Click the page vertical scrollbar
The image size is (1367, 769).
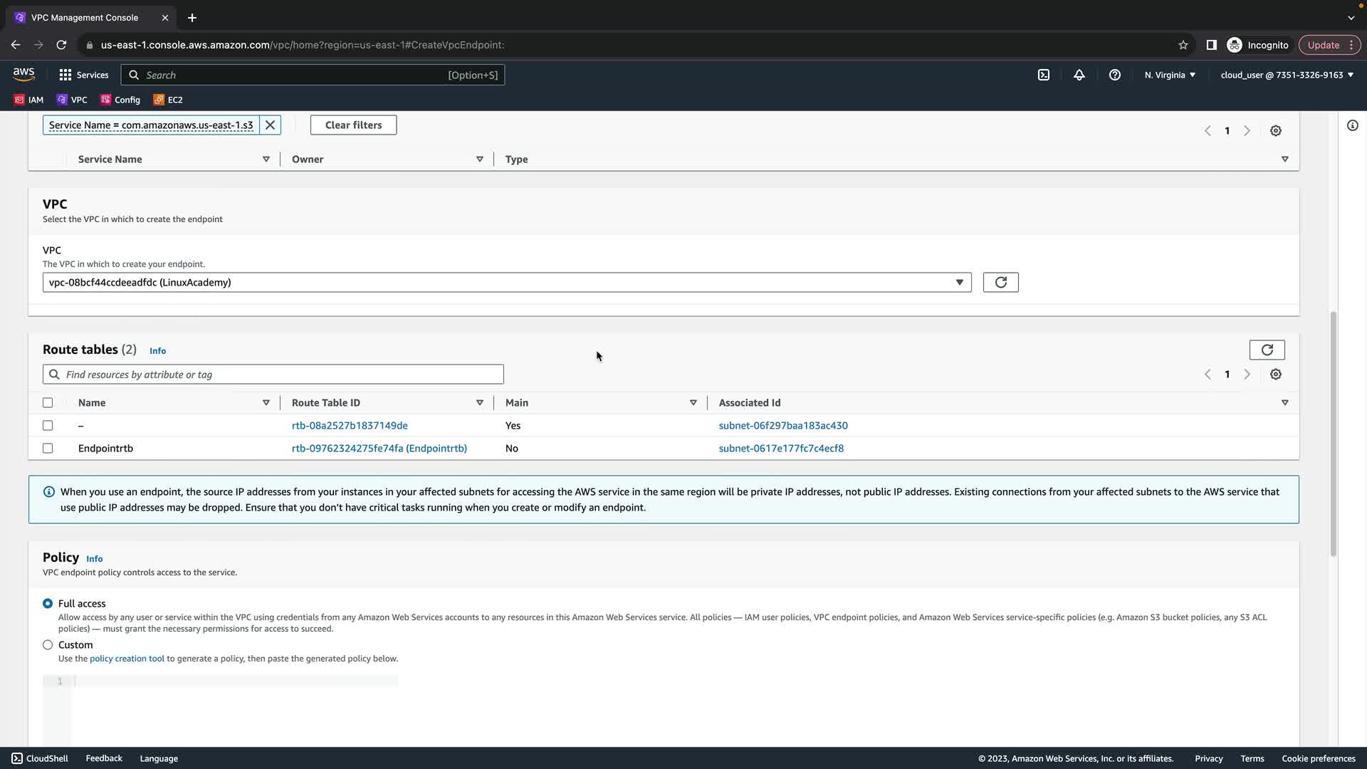[x=1333, y=434]
